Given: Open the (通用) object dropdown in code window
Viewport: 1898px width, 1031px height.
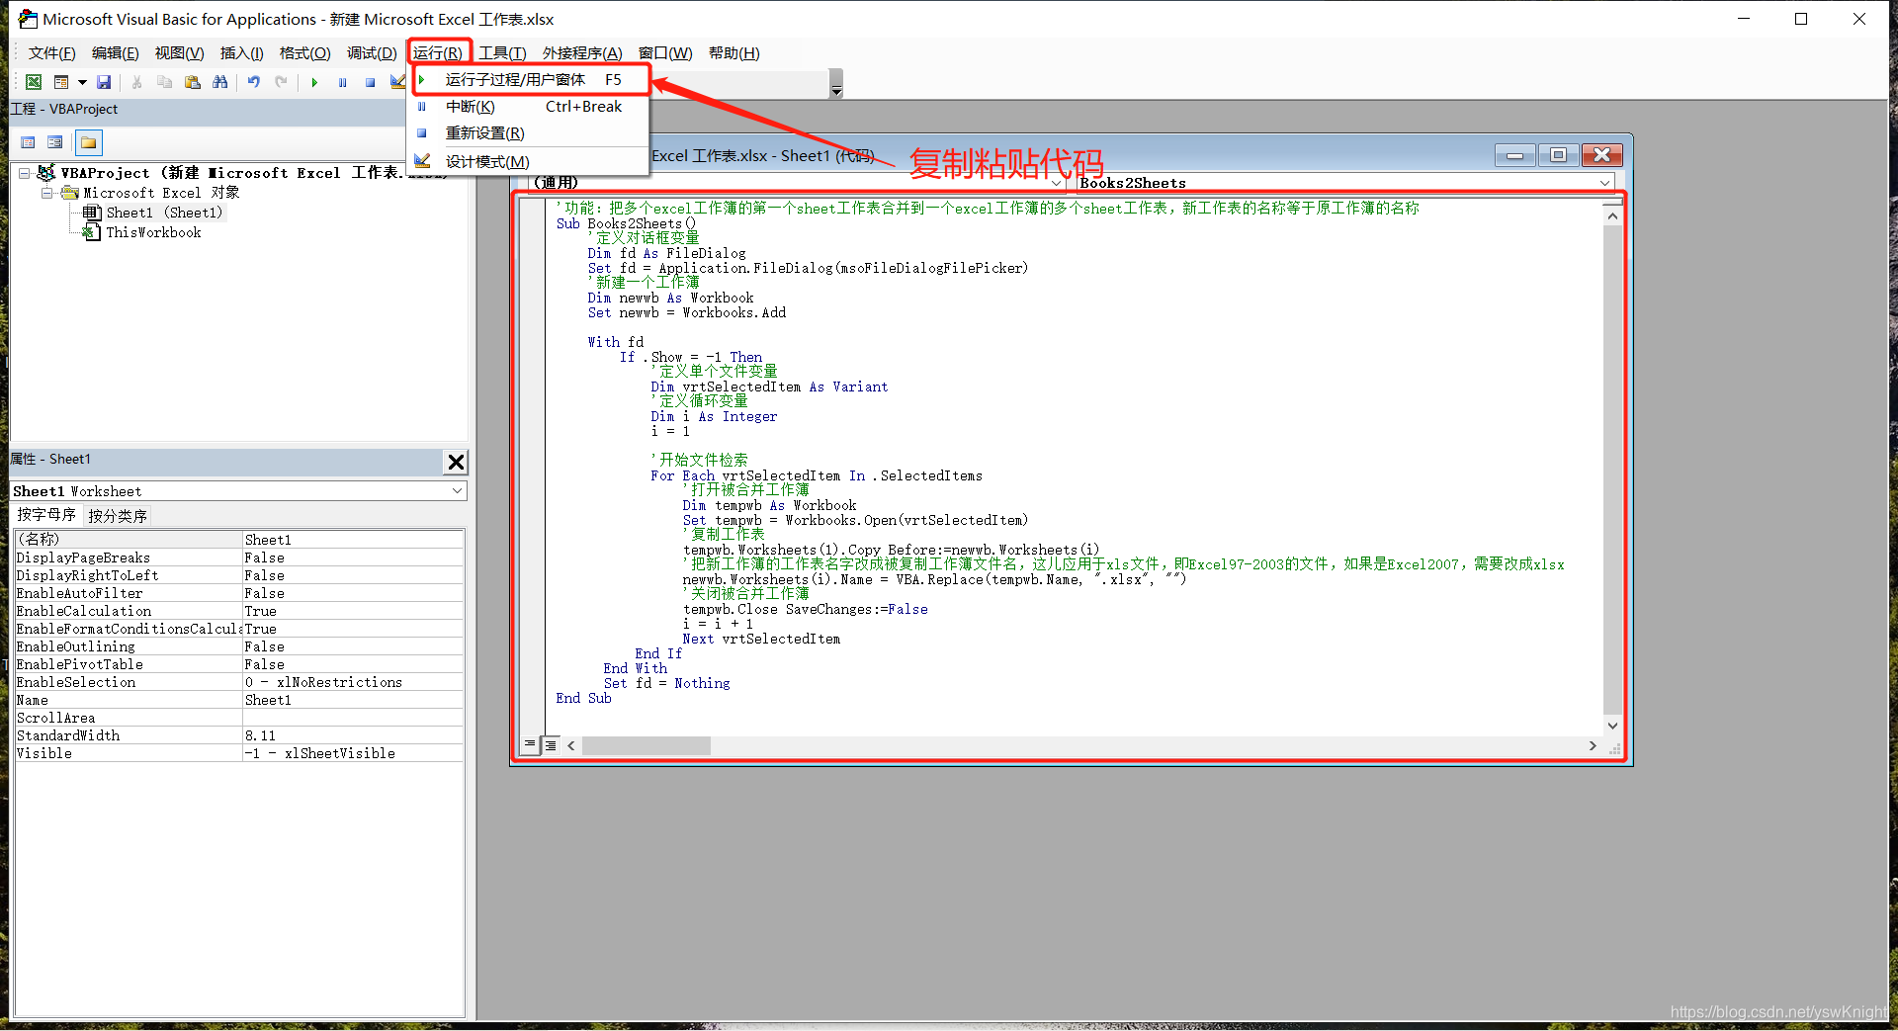Looking at the screenshot, I should click(x=1056, y=183).
